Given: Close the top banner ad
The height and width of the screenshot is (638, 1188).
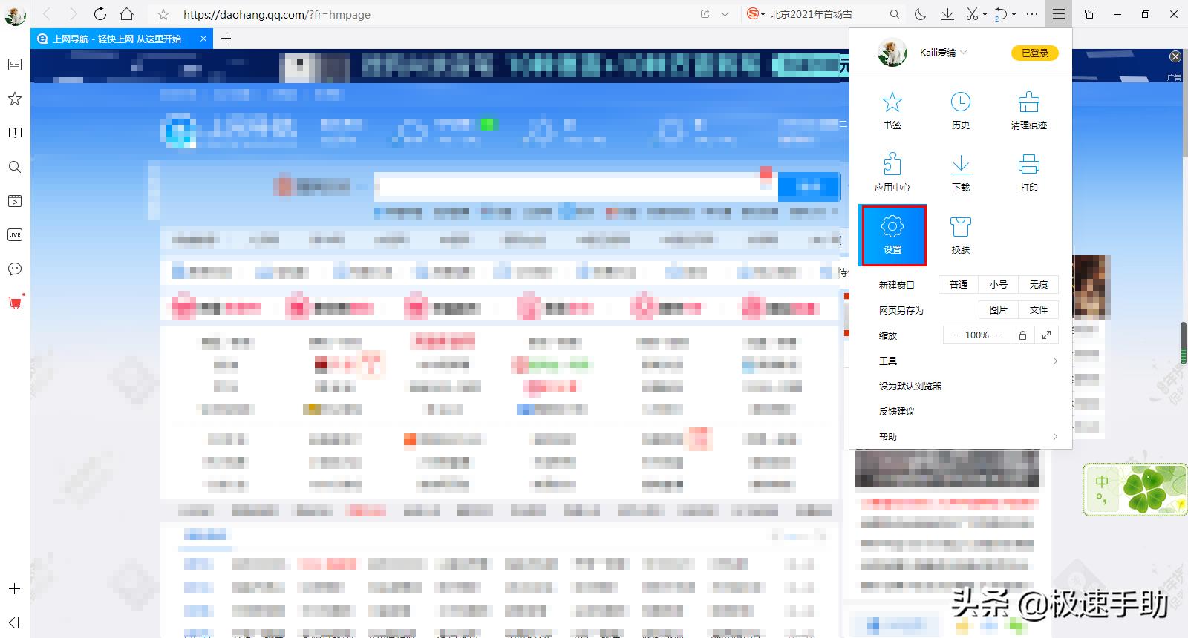Looking at the screenshot, I should point(1175,56).
